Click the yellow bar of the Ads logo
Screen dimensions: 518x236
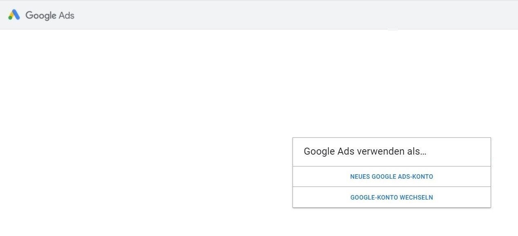coord(11,14)
